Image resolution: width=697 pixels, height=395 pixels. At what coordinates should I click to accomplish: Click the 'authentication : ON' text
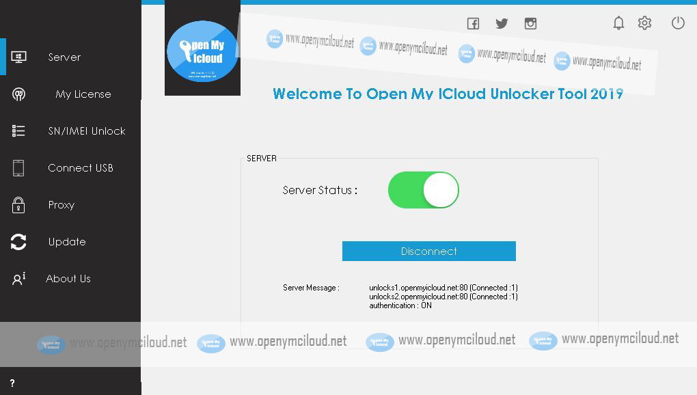point(400,305)
